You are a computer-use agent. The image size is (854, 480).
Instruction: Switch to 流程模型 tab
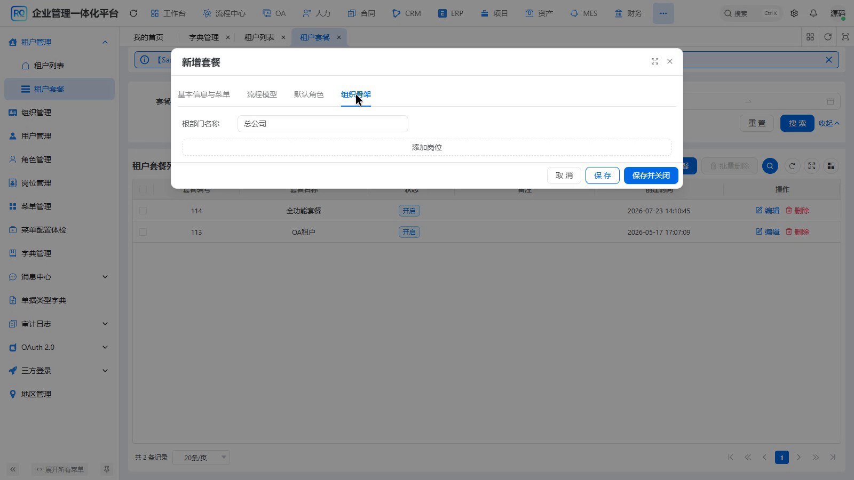[x=262, y=94]
